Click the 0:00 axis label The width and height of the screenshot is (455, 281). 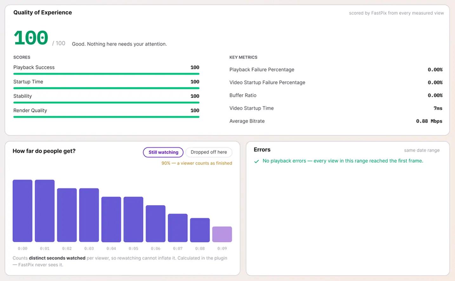pos(23,249)
